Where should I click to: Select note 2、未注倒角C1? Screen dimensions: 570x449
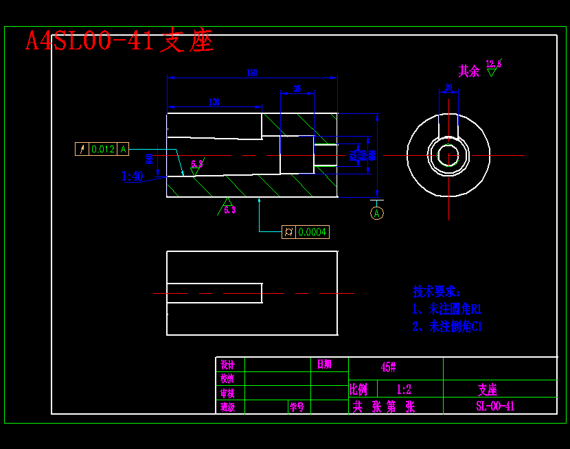point(447,327)
